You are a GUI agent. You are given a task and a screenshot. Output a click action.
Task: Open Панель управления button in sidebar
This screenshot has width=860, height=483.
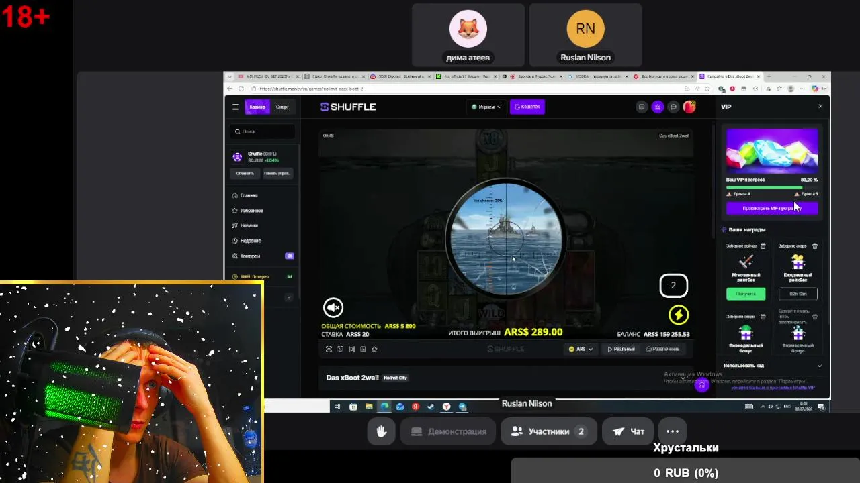coord(277,173)
